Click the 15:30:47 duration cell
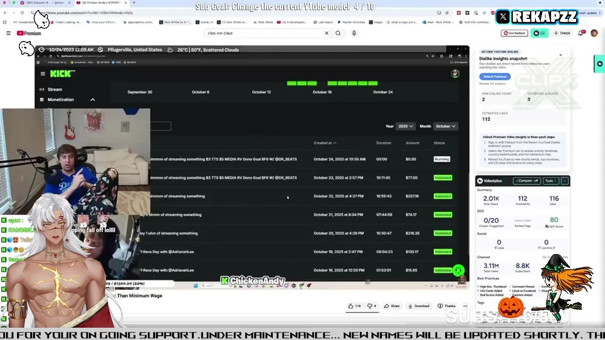Image resolution: width=605 pixels, height=340 pixels. click(384, 233)
